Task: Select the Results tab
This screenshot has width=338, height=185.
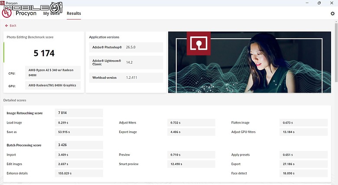Action: 74,13
